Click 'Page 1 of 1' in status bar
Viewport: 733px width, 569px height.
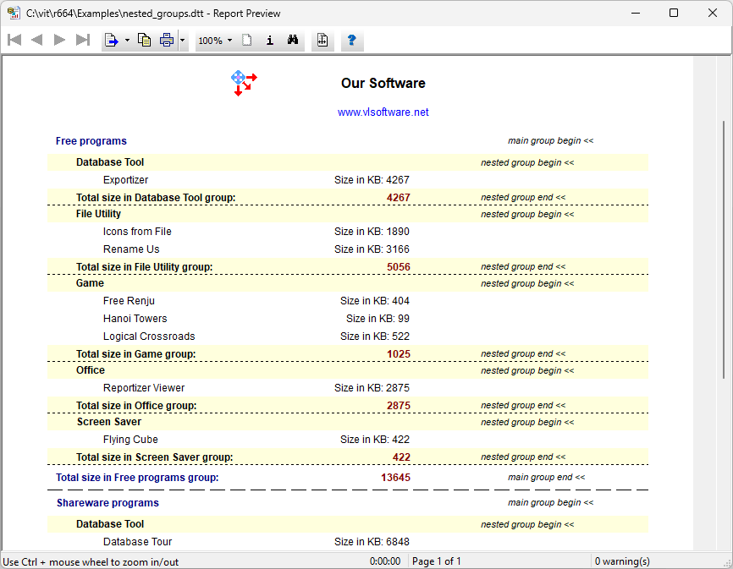[437, 561]
